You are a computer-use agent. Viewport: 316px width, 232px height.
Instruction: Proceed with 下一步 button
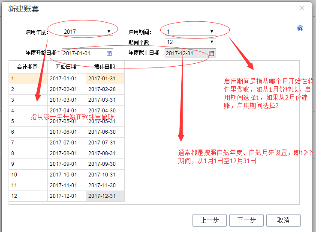pos(247,220)
